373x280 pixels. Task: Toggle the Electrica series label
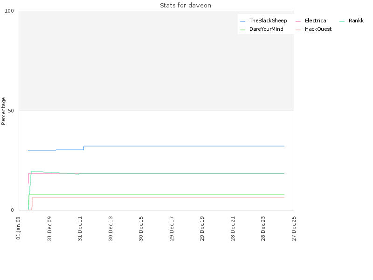coord(315,21)
